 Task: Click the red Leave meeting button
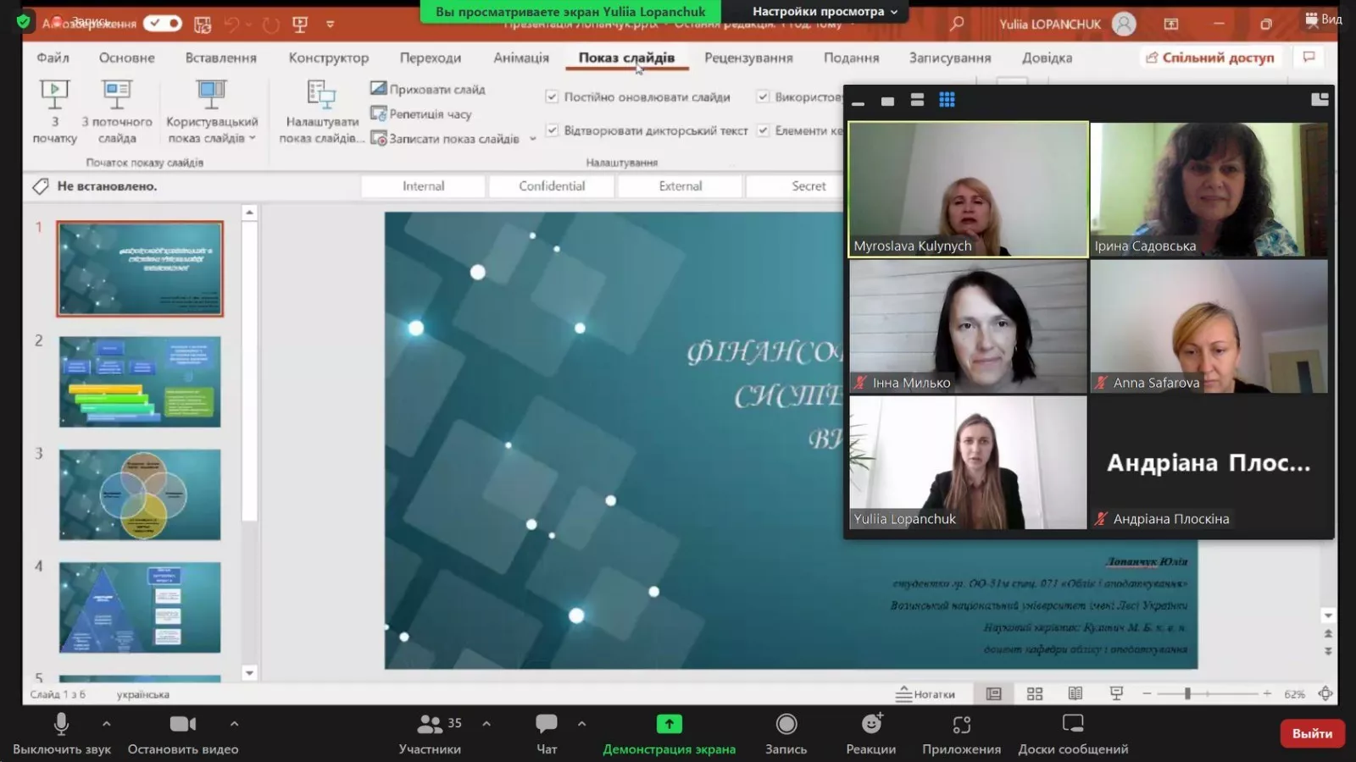(x=1311, y=733)
